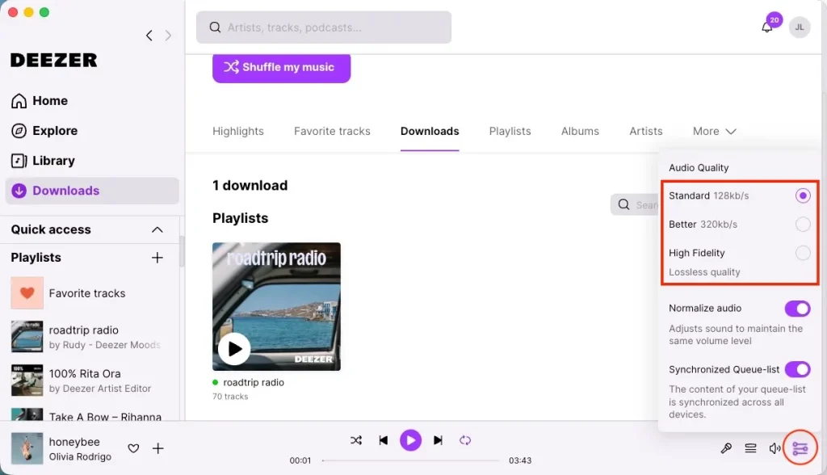The height and width of the screenshot is (475, 827).
Task: Click the honeybee track title
Action: [x=74, y=442]
